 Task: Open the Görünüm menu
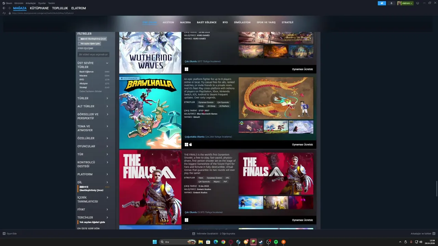click(x=19, y=3)
